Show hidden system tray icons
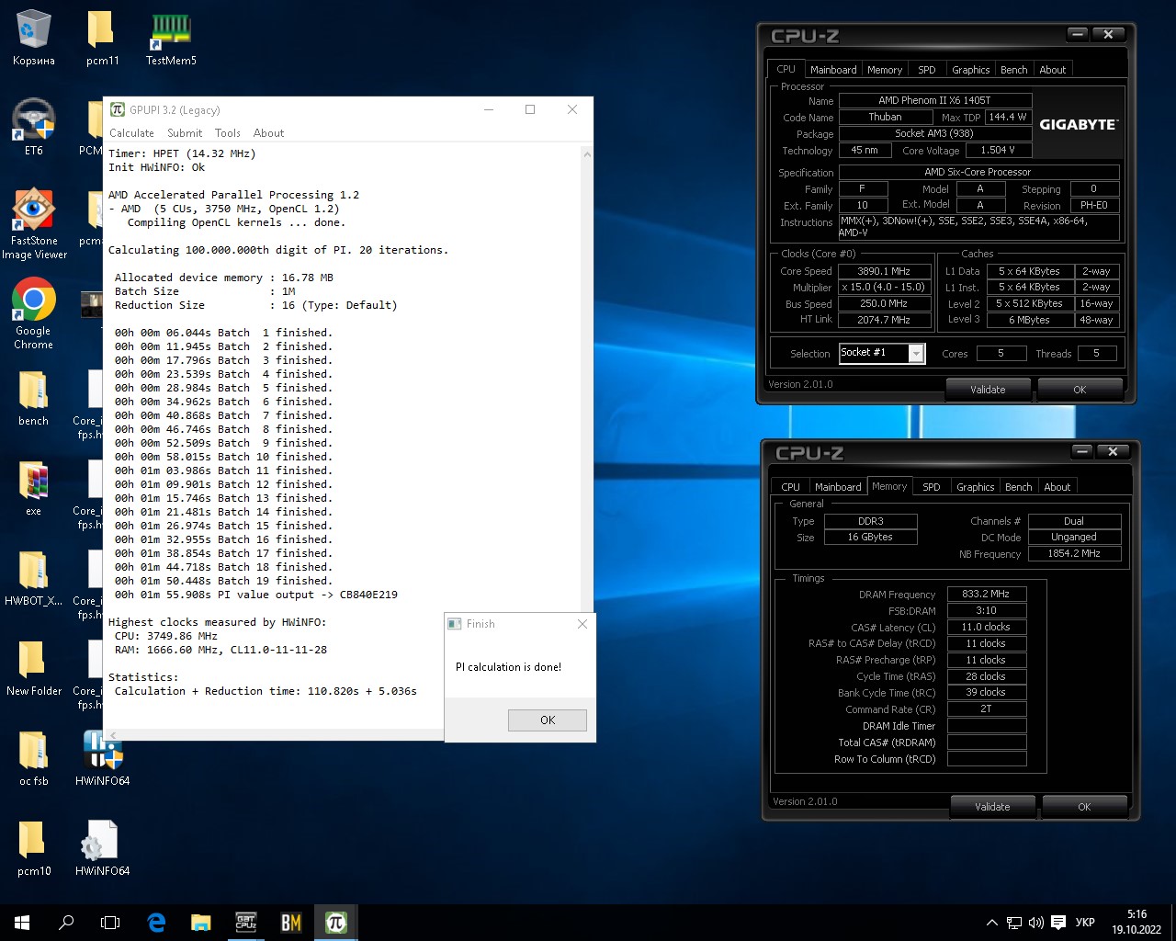The width and height of the screenshot is (1176, 941). [991, 923]
